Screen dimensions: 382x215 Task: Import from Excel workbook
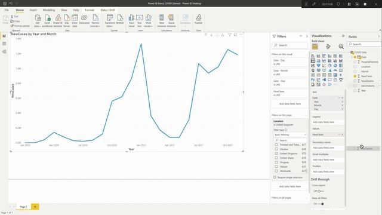click(47, 21)
